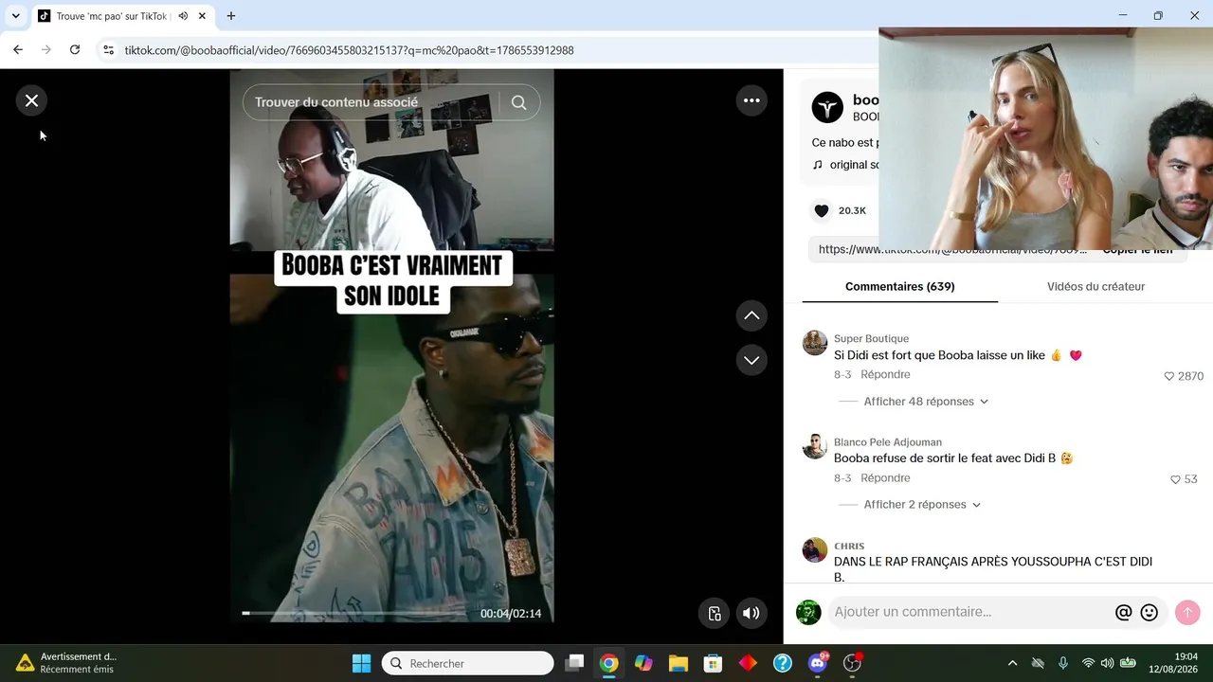Screen dimensions: 1213x682
Task: Click the microphone icon in system tray
Action: pyautogui.click(x=1063, y=663)
